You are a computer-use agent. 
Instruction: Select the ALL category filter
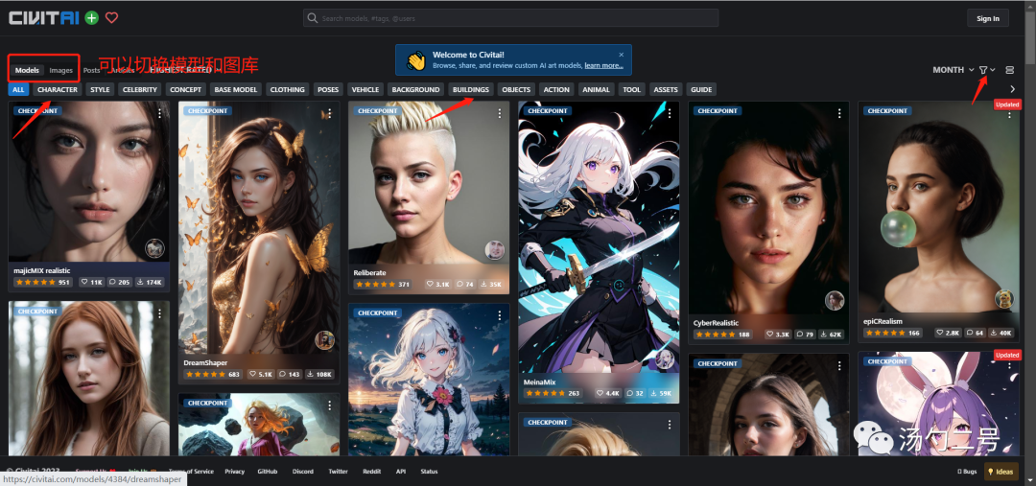tap(18, 90)
